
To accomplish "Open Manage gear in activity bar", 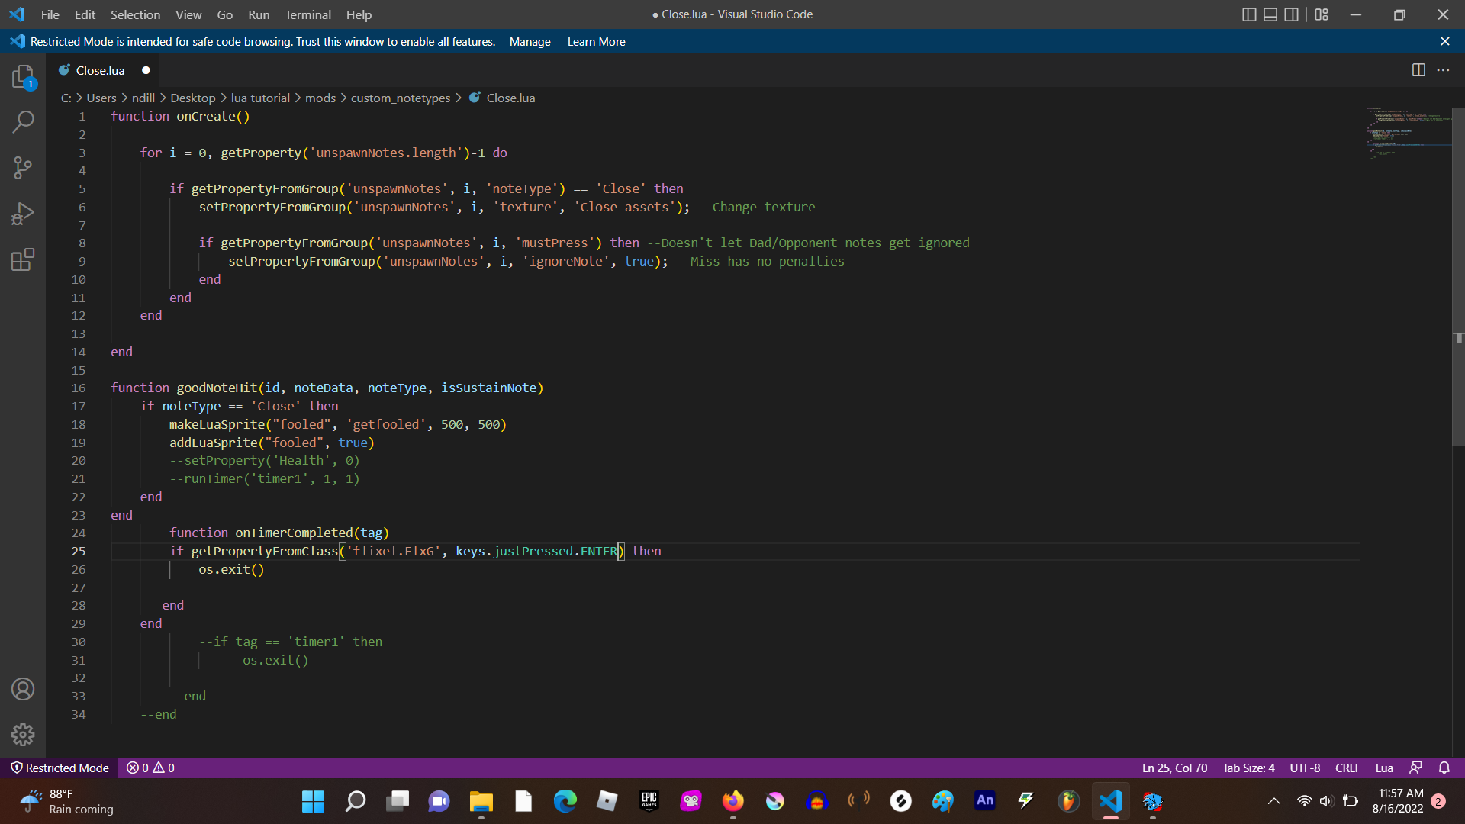I will [23, 735].
